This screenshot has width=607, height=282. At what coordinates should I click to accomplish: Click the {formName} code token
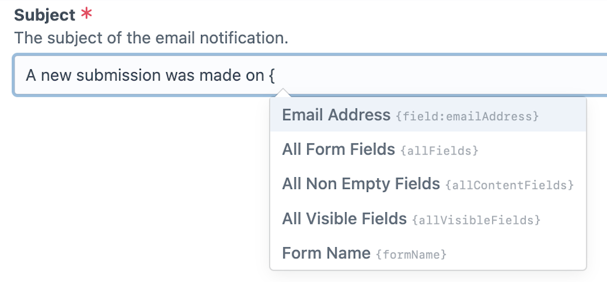click(x=411, y=255)
